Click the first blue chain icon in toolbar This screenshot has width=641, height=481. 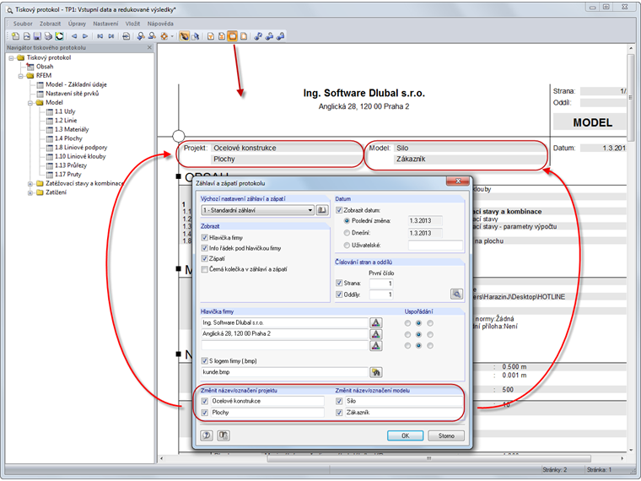click(258, 36)
